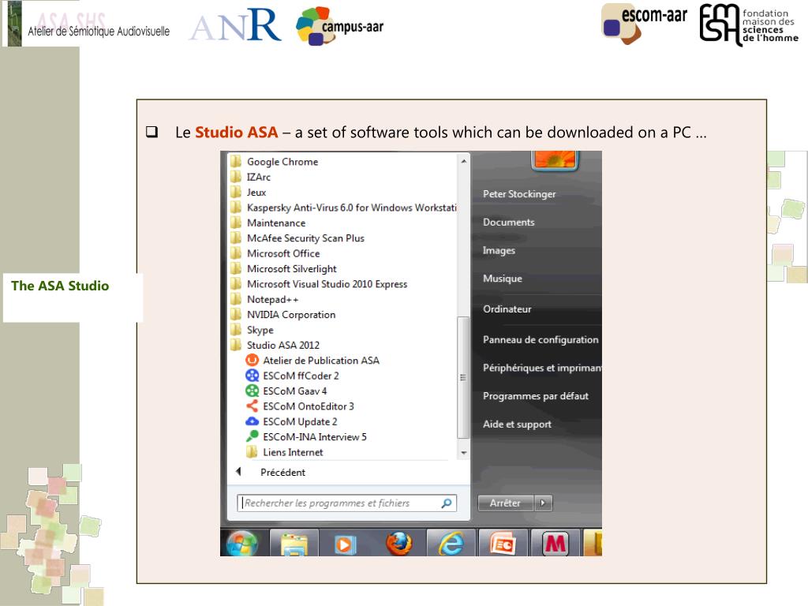The height and width of the screenshot is (606, 808).
Task: Click the Notepad++ folder icon
Action: [235, 299]
